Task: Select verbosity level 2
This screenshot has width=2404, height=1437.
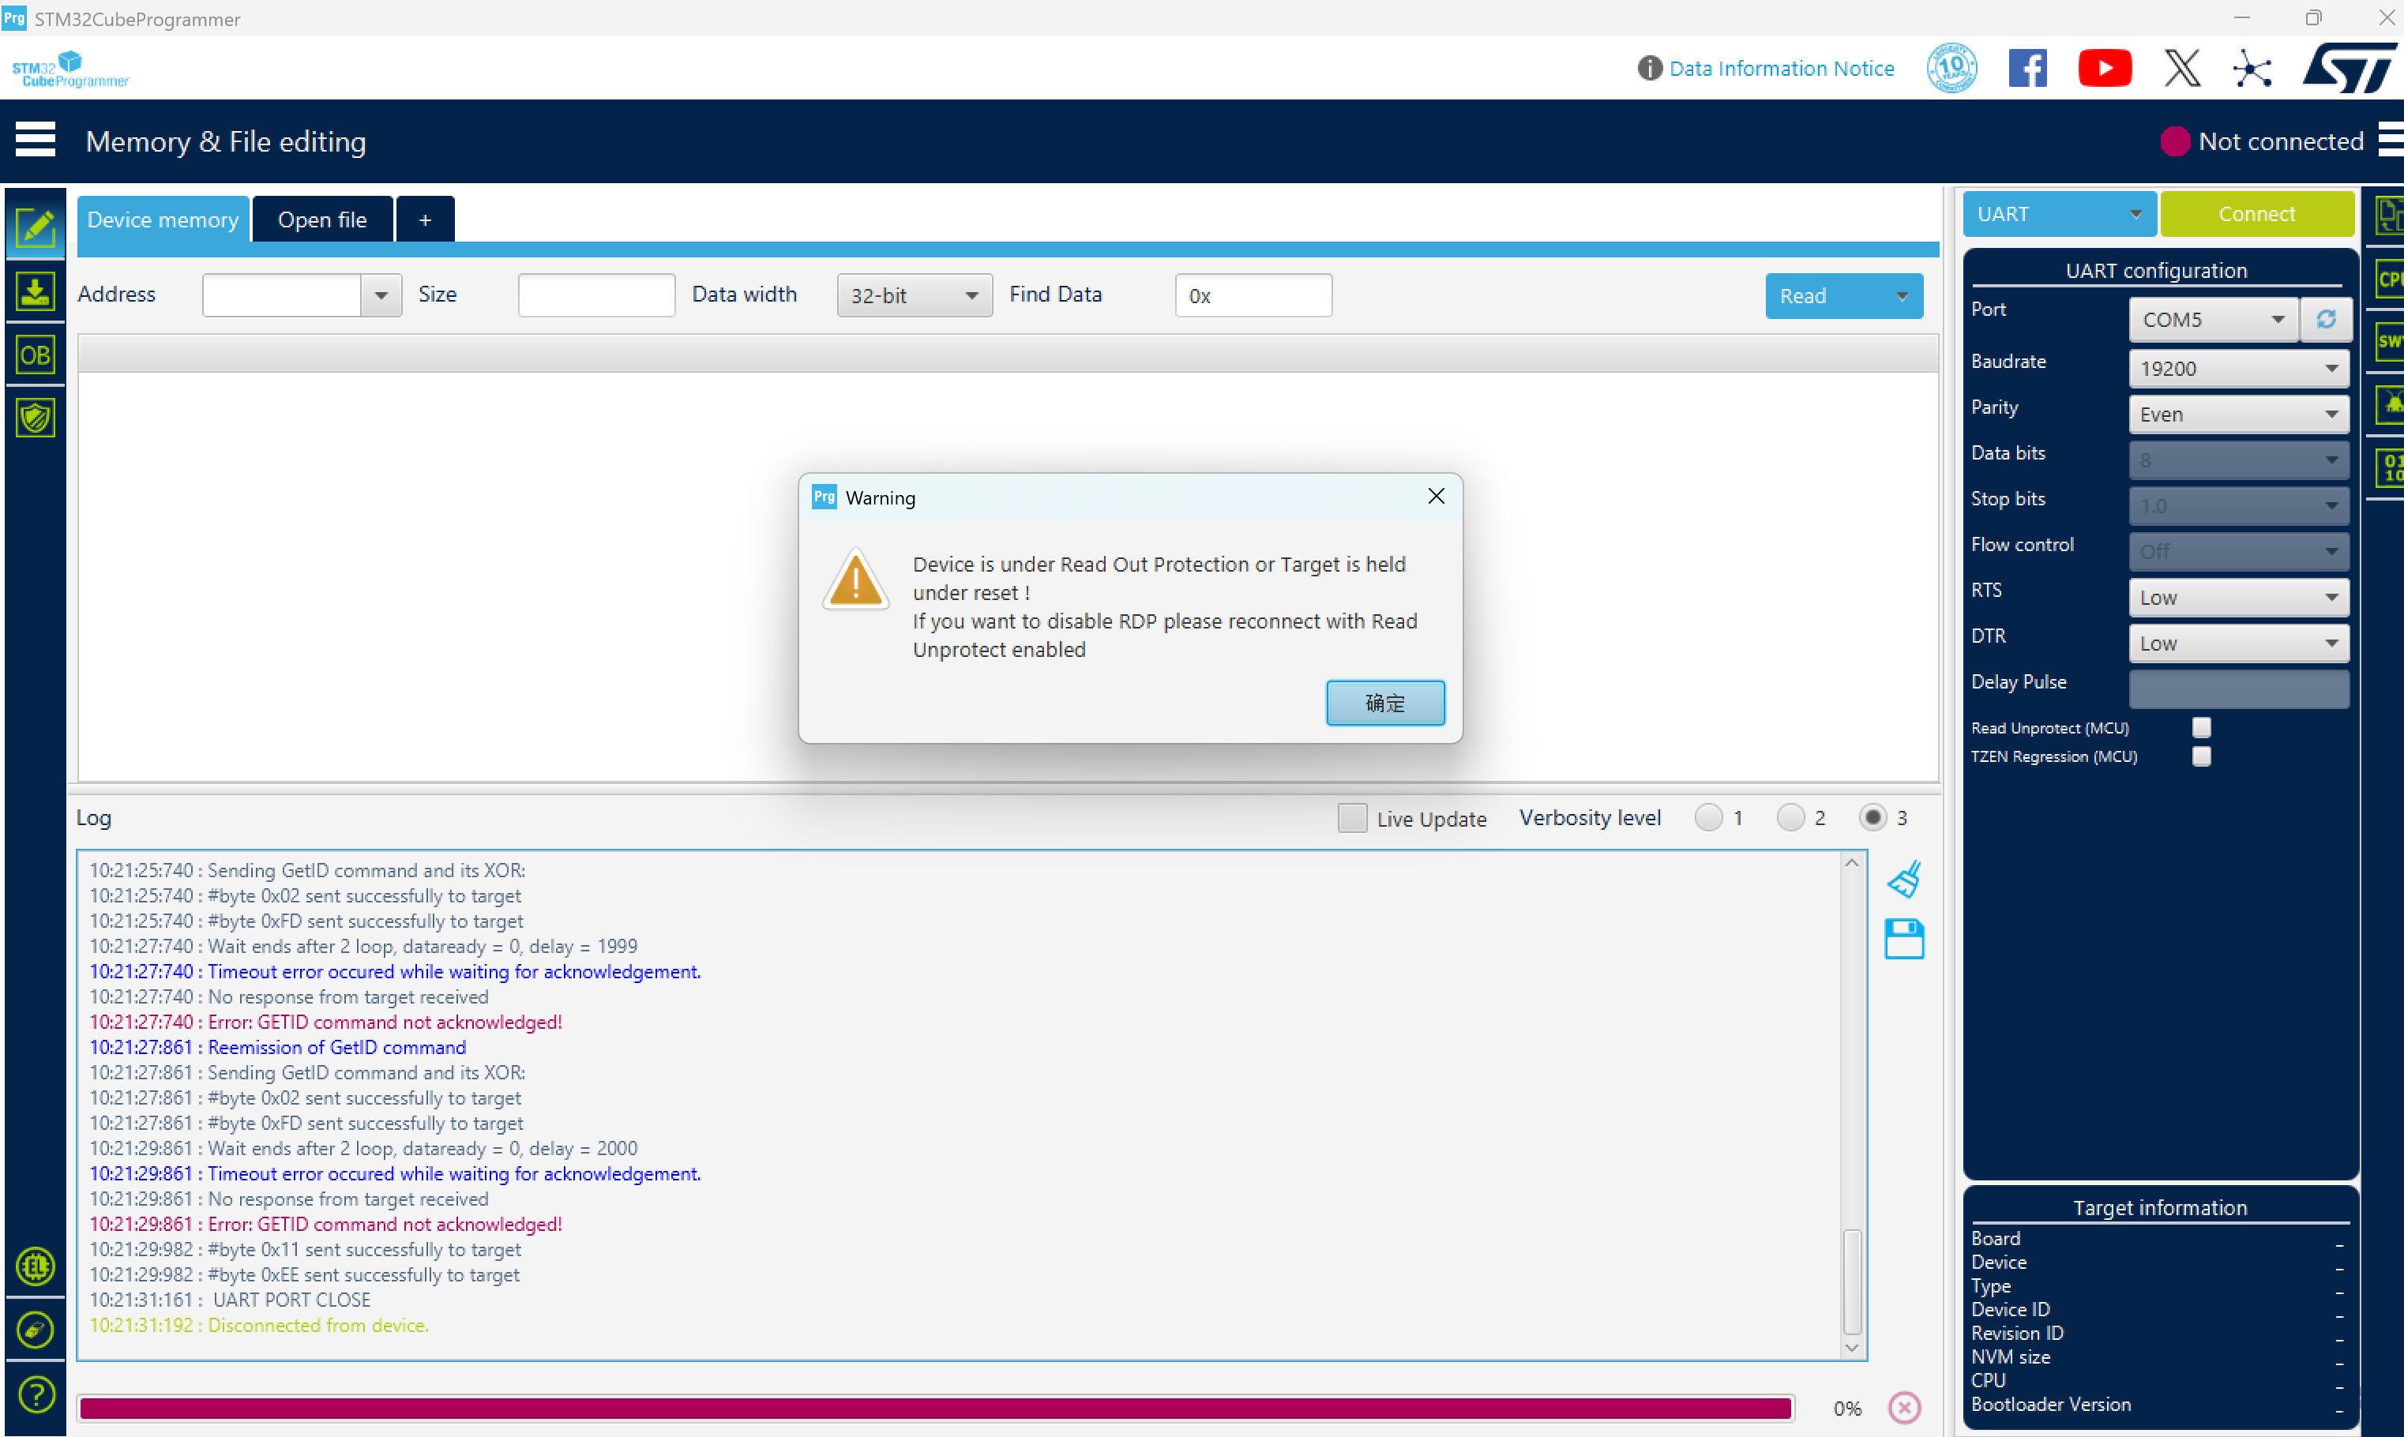Action: tap(1791, 818)
